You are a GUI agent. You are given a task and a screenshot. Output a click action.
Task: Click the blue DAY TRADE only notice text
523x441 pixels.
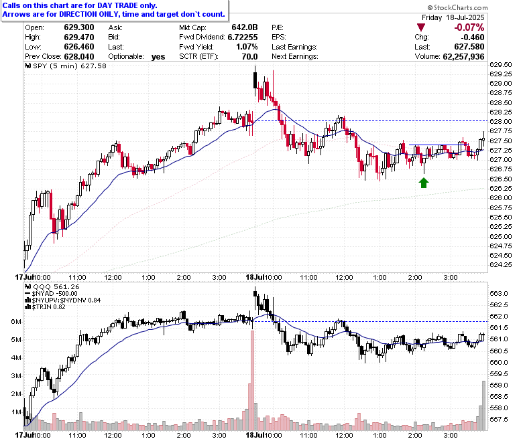coord(80,5)
